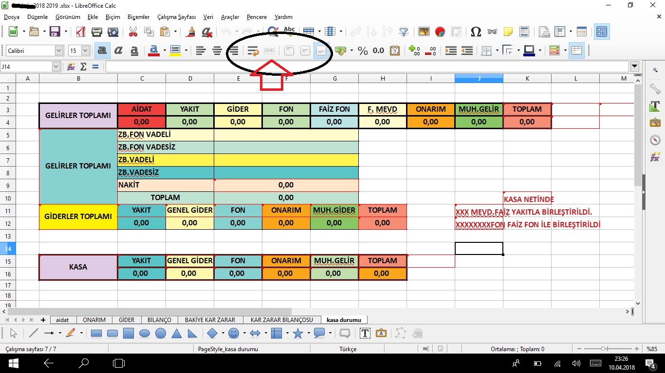Insert comment with yellow note icon
Image resolution: width=665 pixels, height=373 pixels.
point(508,32)
